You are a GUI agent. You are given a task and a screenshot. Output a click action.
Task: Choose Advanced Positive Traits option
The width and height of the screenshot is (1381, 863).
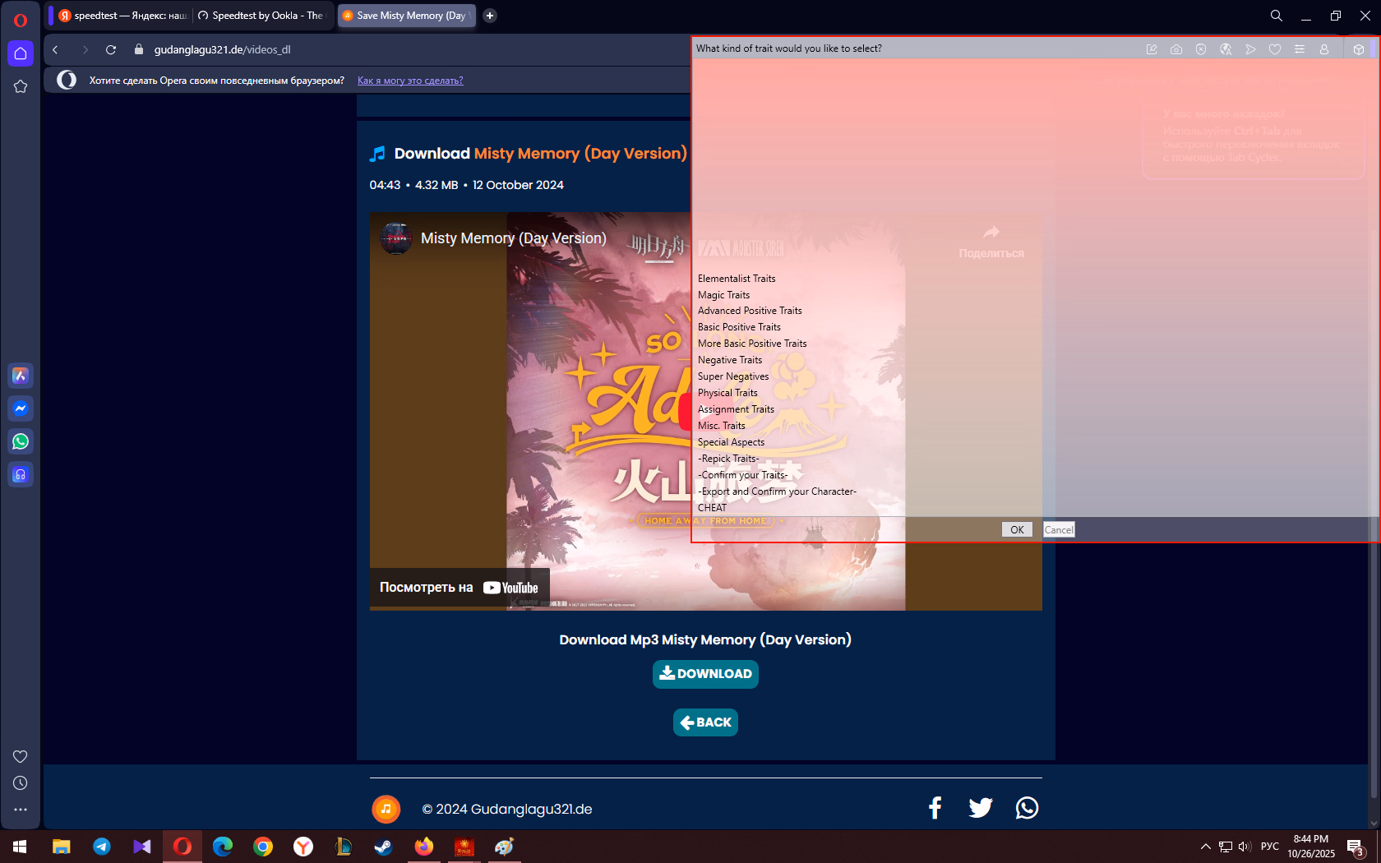click(x=750, y=311)
